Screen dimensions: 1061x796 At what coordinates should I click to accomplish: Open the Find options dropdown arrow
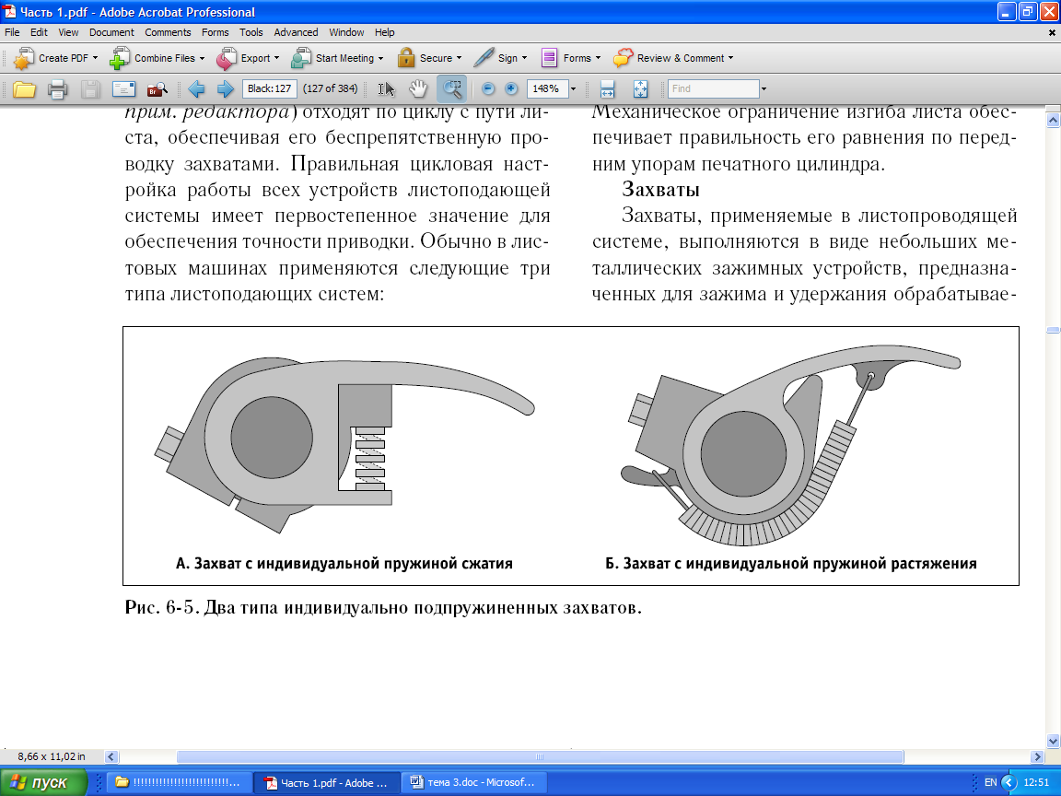764,88
